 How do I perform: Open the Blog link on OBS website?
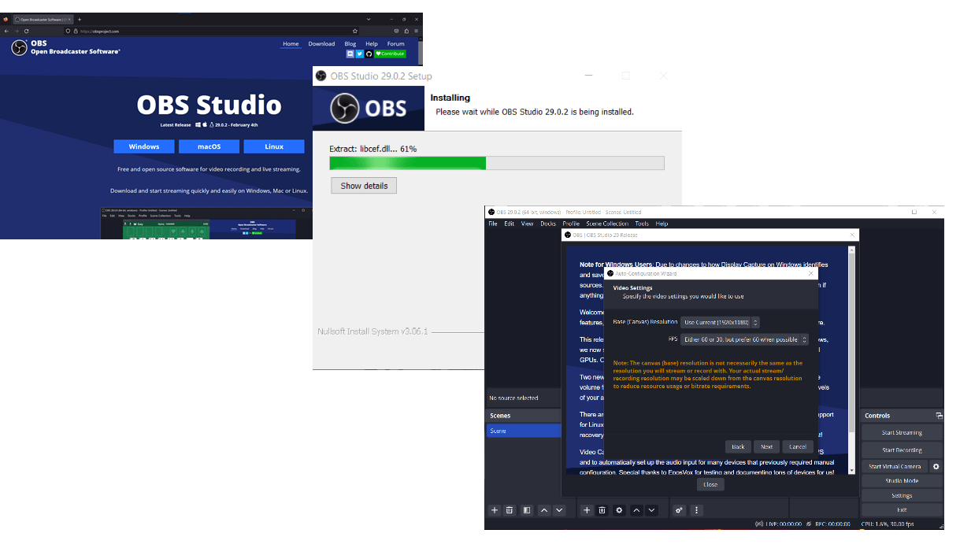350,44
